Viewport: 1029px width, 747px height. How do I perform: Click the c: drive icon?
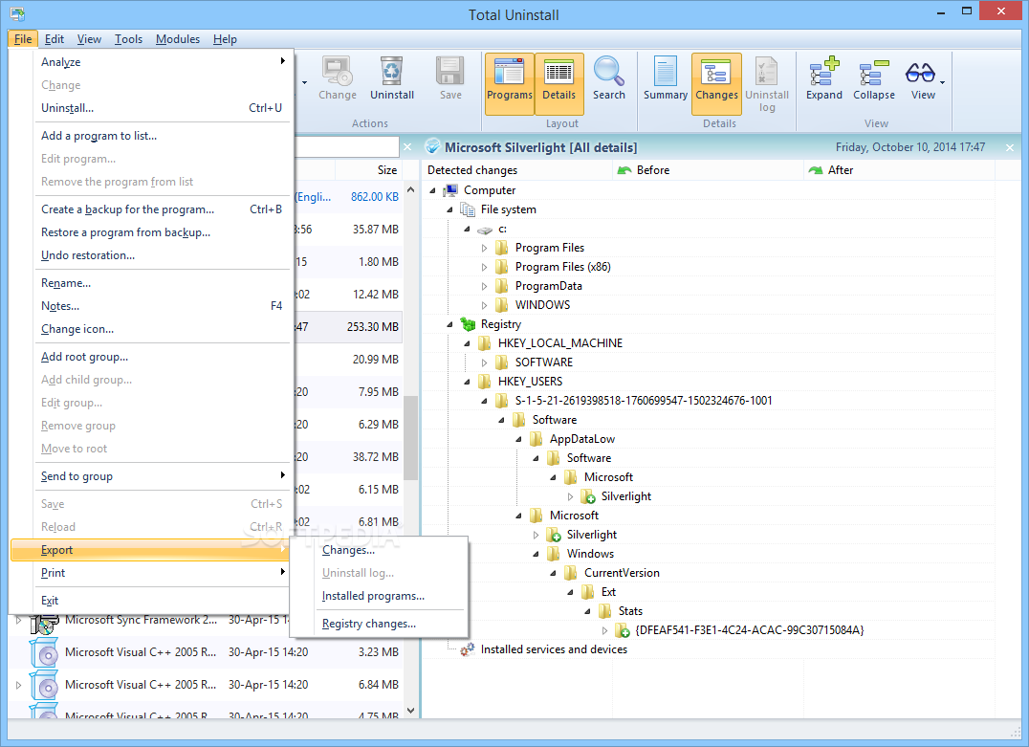pyautogui.click(x=484, y=230)
